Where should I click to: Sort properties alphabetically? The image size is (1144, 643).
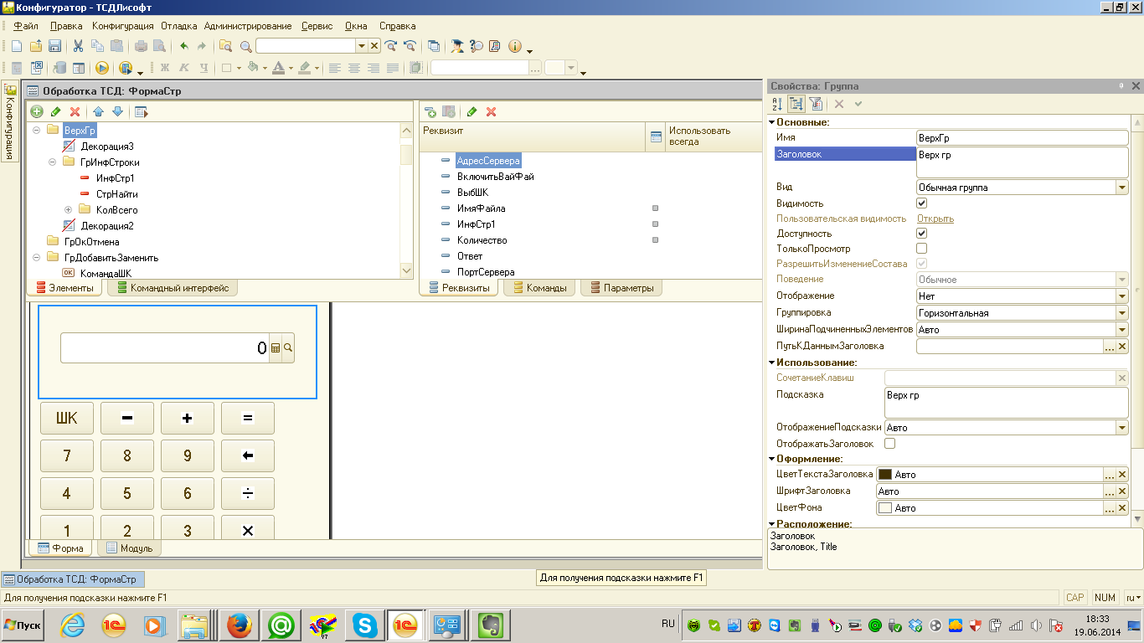pyautogui.click(x=776, y=104)
